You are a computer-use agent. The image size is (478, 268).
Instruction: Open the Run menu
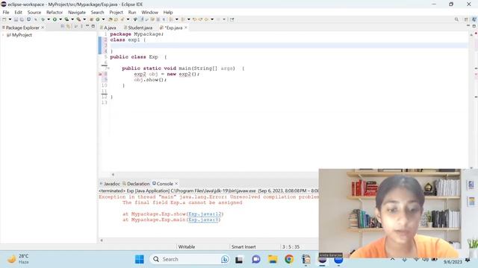coord(132,12)
